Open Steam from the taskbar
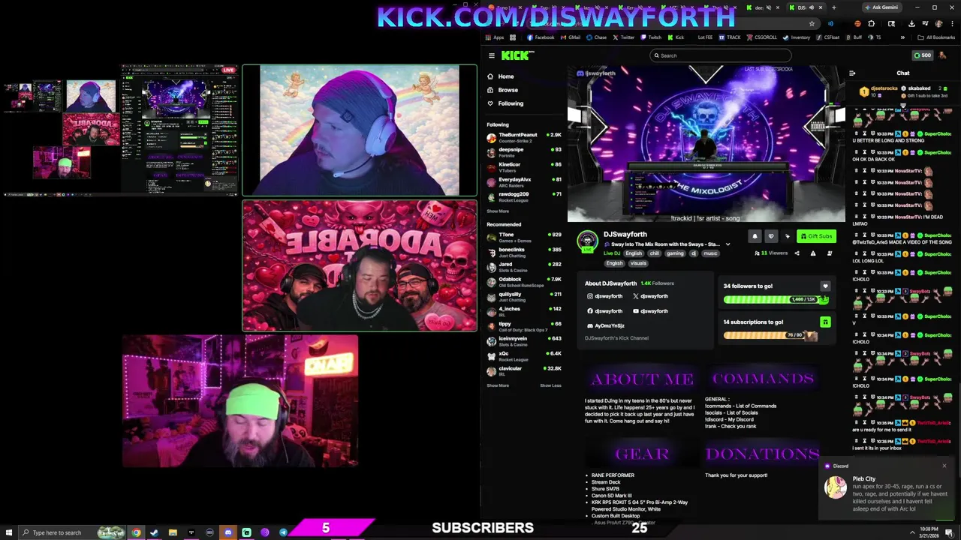961x540 pixels. click(155, 532)
